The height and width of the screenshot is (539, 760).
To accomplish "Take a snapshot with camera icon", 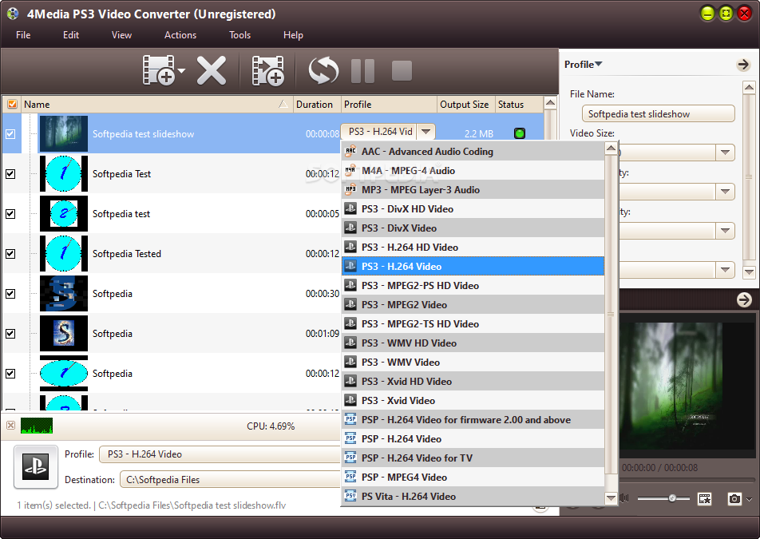I will 734,498.
